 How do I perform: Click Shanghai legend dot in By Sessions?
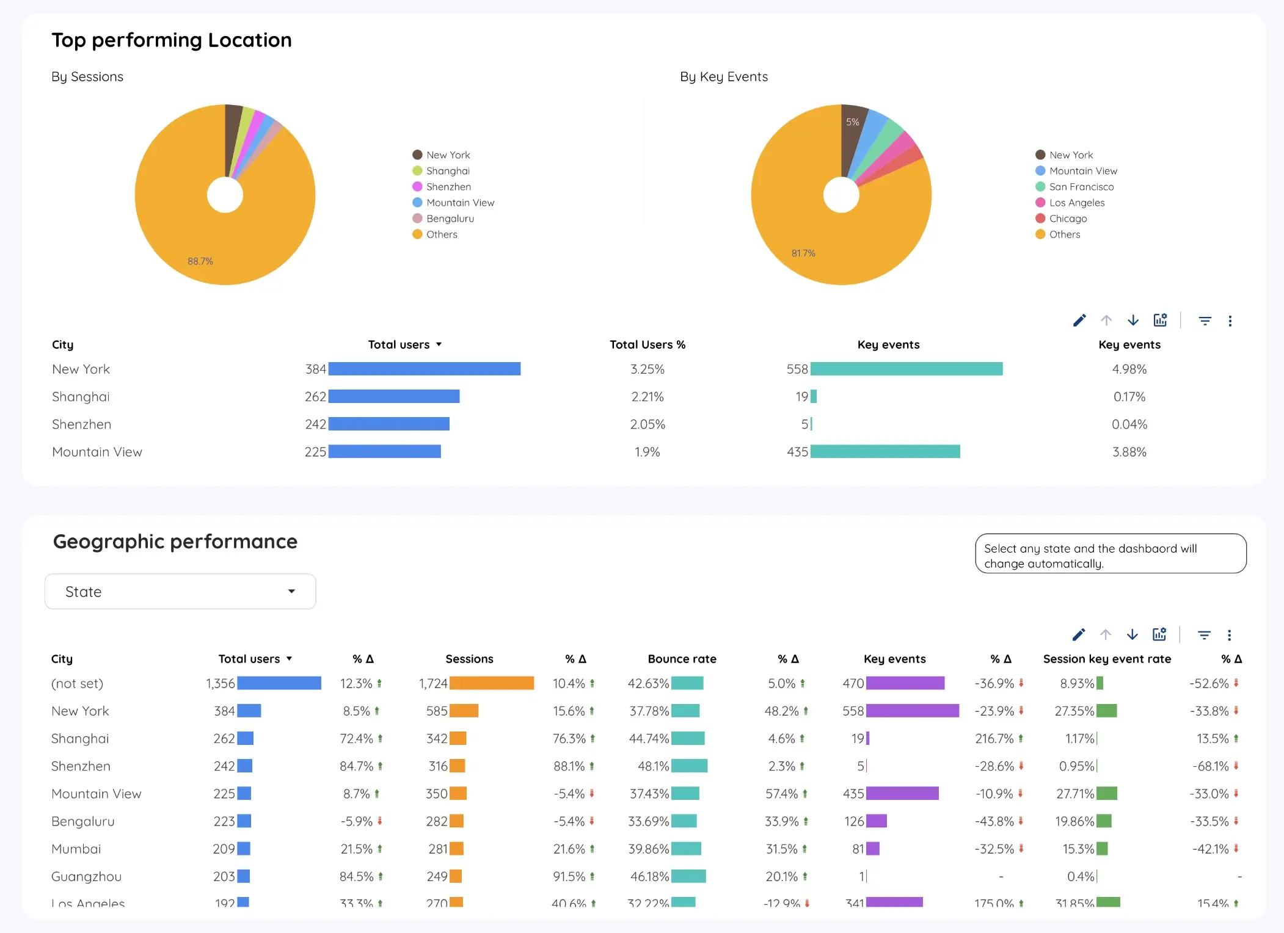click(417, 171)
